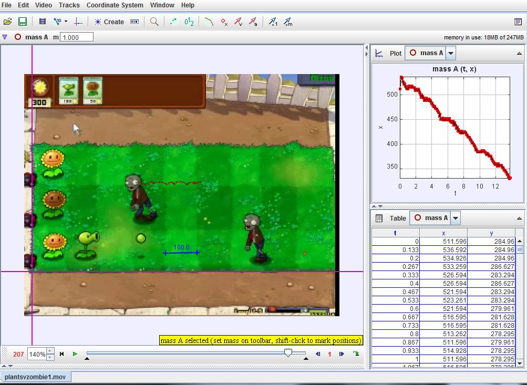Toggle the positions diamond icon
The height and width of the screenshot is (385, 527).
(224, 22)
